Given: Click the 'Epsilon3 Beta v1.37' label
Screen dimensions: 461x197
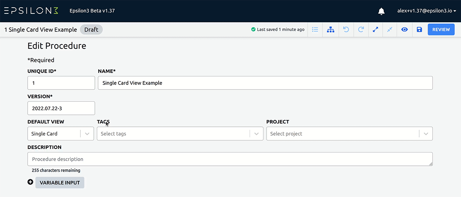Looking at the screenshot, I should 92,11.
